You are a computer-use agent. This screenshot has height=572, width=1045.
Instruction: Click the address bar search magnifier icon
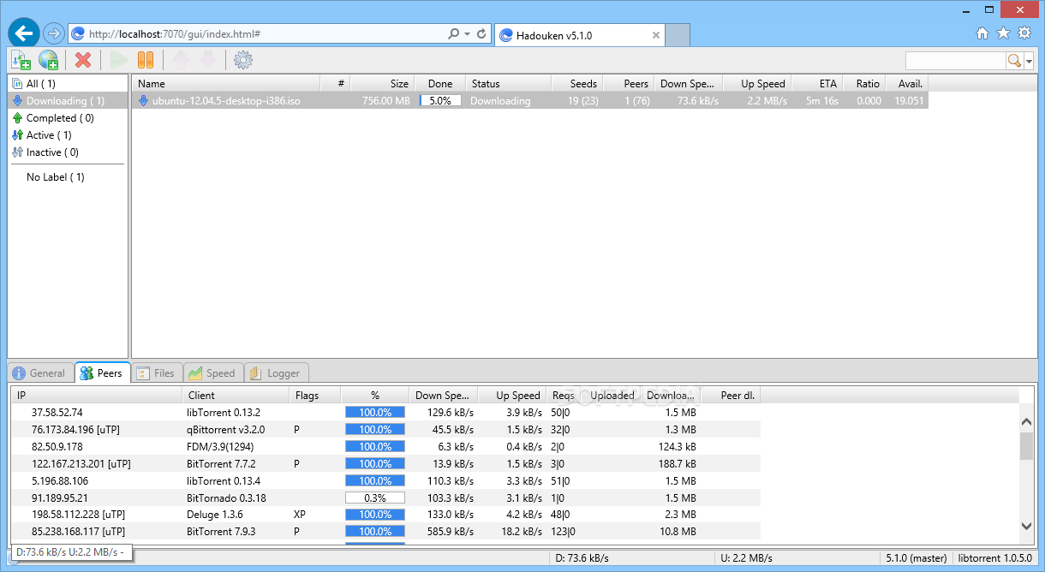coord(454,34)
